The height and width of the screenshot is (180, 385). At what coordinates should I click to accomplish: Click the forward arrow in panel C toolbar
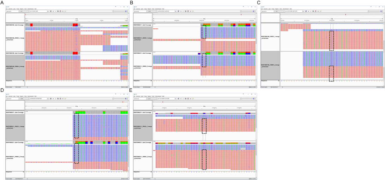pos(311,11)
